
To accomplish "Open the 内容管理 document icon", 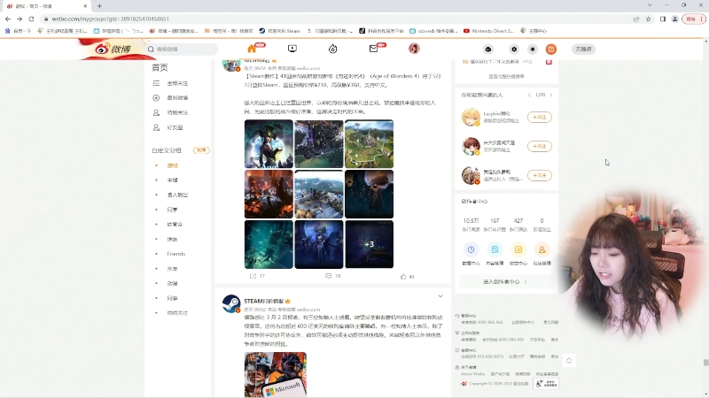I will pos(495,249).
